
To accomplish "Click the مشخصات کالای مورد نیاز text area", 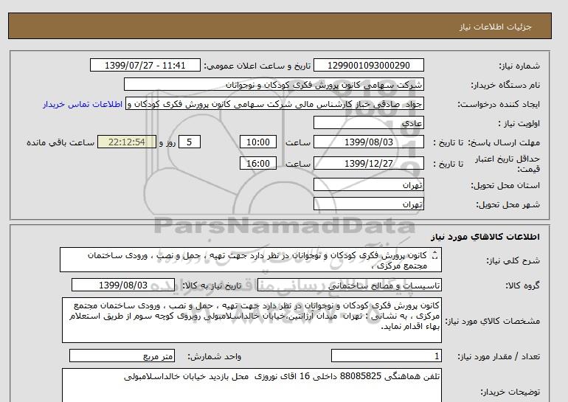I will point(252,320).
